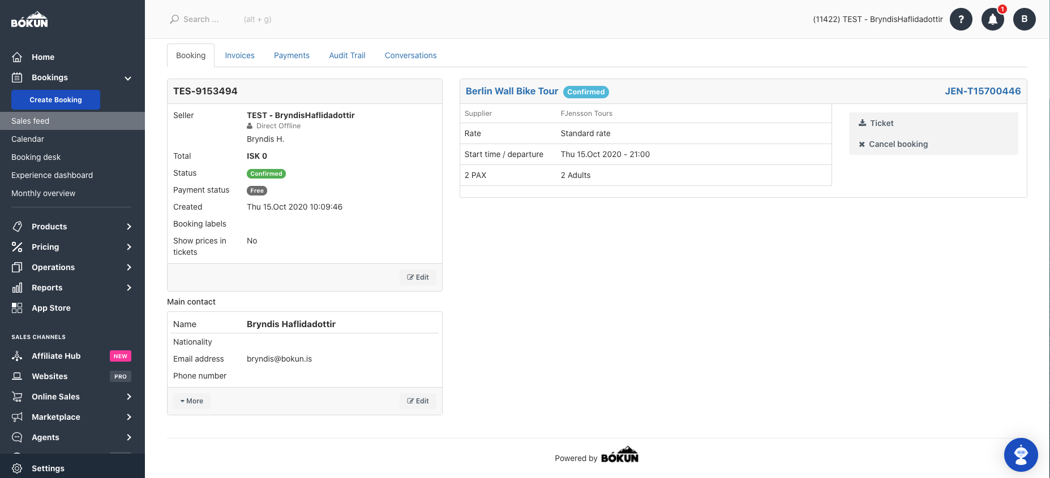Open user avatar B menu
This screenshot has height=478, width=1050.
pyautogui.click(x=1025, y=19)
